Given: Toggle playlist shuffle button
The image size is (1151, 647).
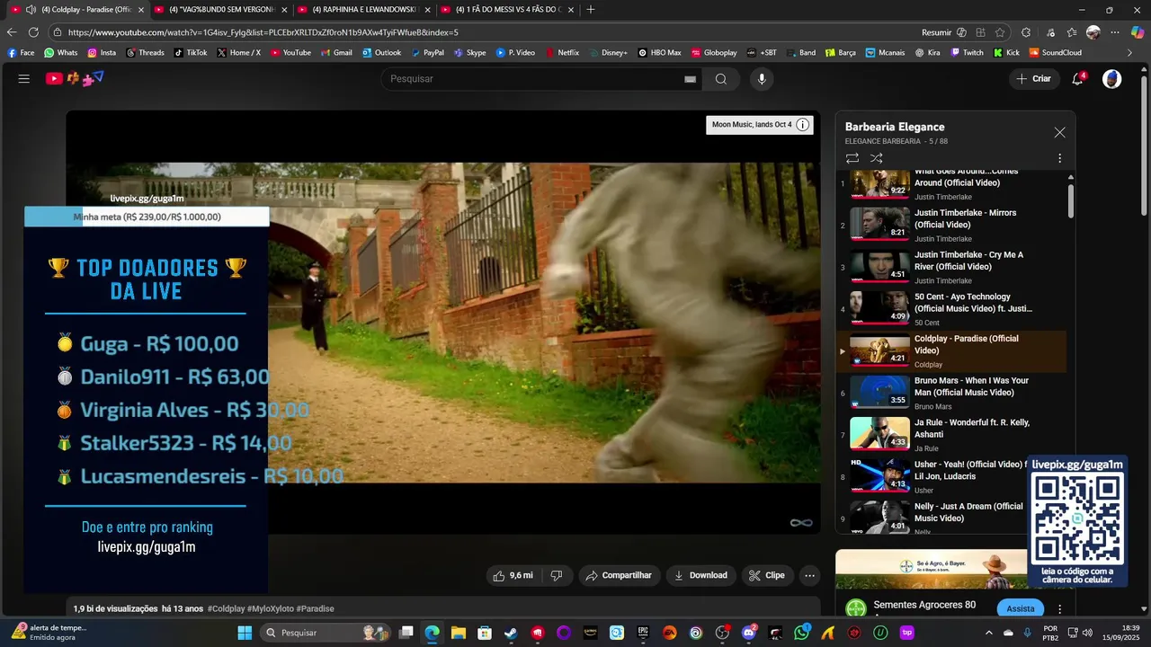Looking at the screenshot, I should [877, 158].
